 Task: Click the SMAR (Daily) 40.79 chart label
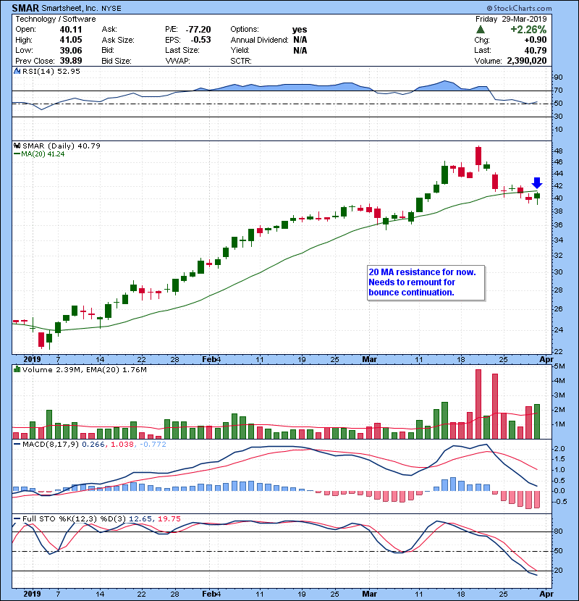62,146
